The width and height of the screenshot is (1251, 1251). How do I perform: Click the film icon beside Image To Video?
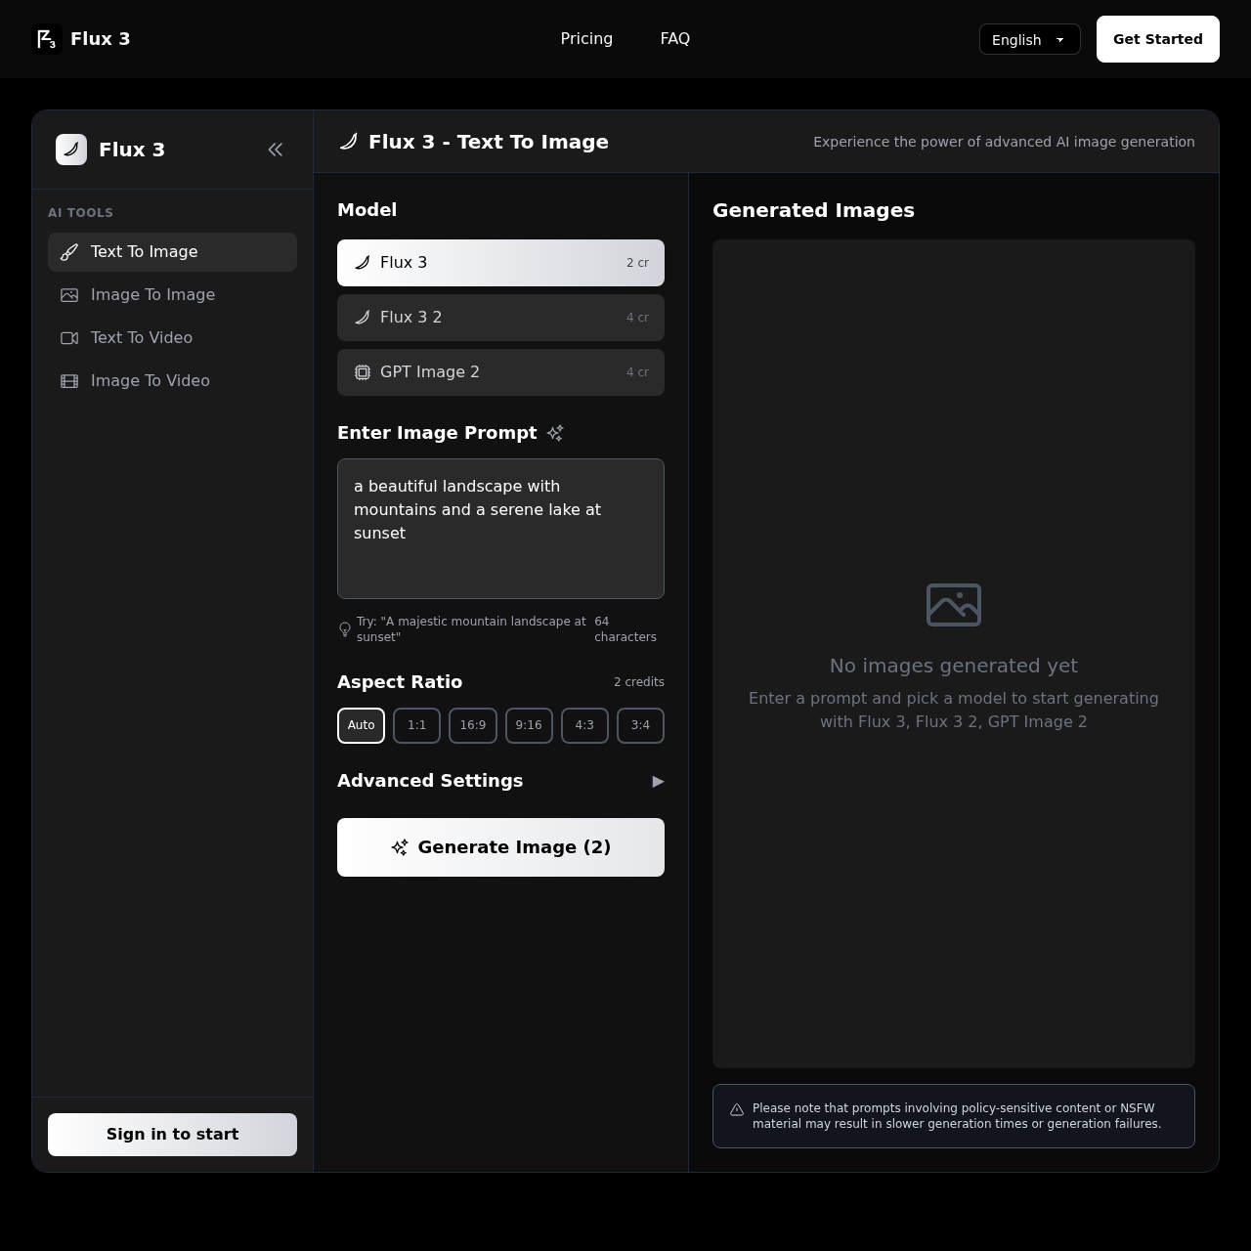(x=69, y=381)
